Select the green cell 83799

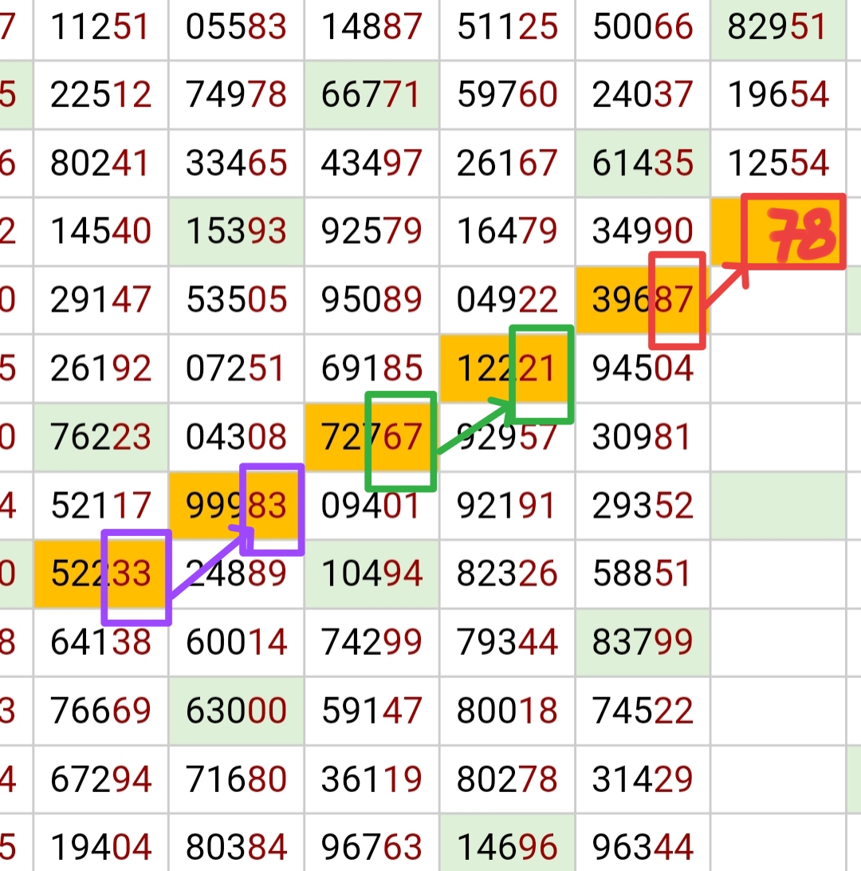coord(643,642)
